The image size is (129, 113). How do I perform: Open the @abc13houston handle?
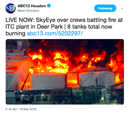pyautogui.click(x=28, y=11)
